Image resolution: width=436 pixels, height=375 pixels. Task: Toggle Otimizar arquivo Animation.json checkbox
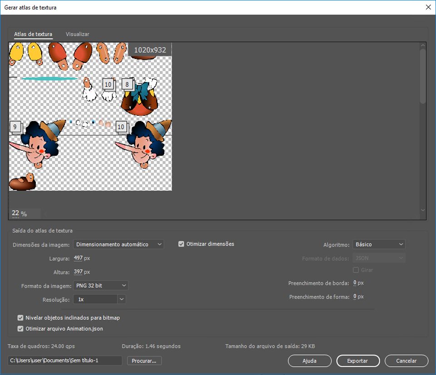(20, 329)
